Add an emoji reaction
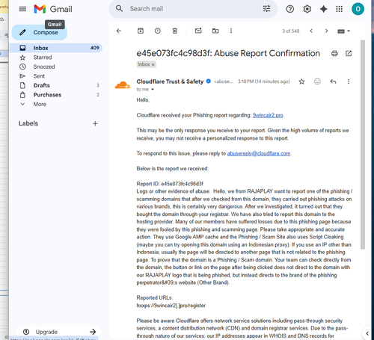Image resolution: width=374 pixels, height=340 pixels. click(317, 81)
